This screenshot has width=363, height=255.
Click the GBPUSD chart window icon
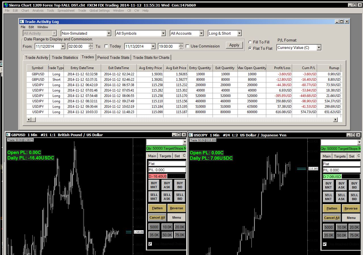click(8, 135)
